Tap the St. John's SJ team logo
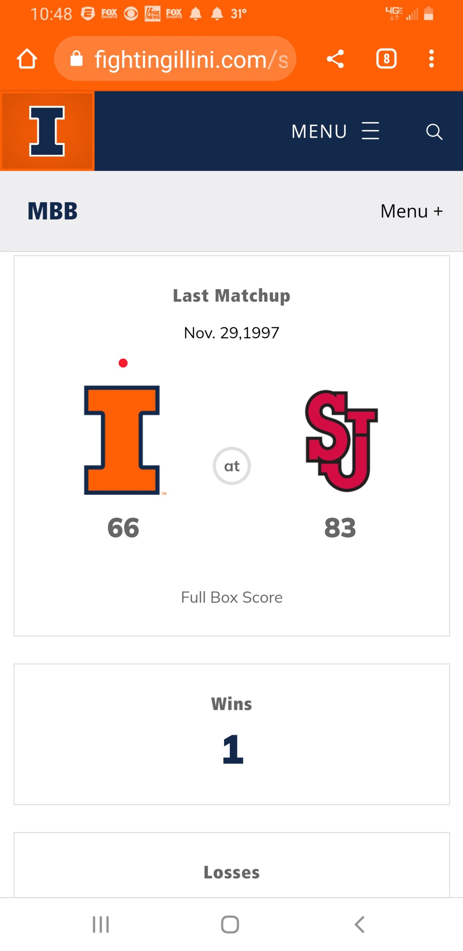The height and width of the screenshot is (951, 463). click(341, 440)
